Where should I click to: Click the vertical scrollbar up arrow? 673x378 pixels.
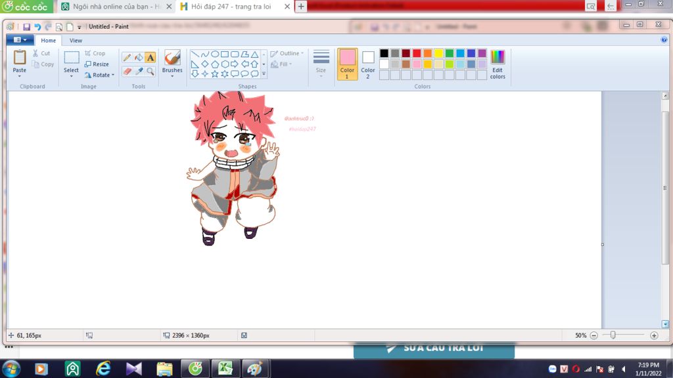[665, 96]
